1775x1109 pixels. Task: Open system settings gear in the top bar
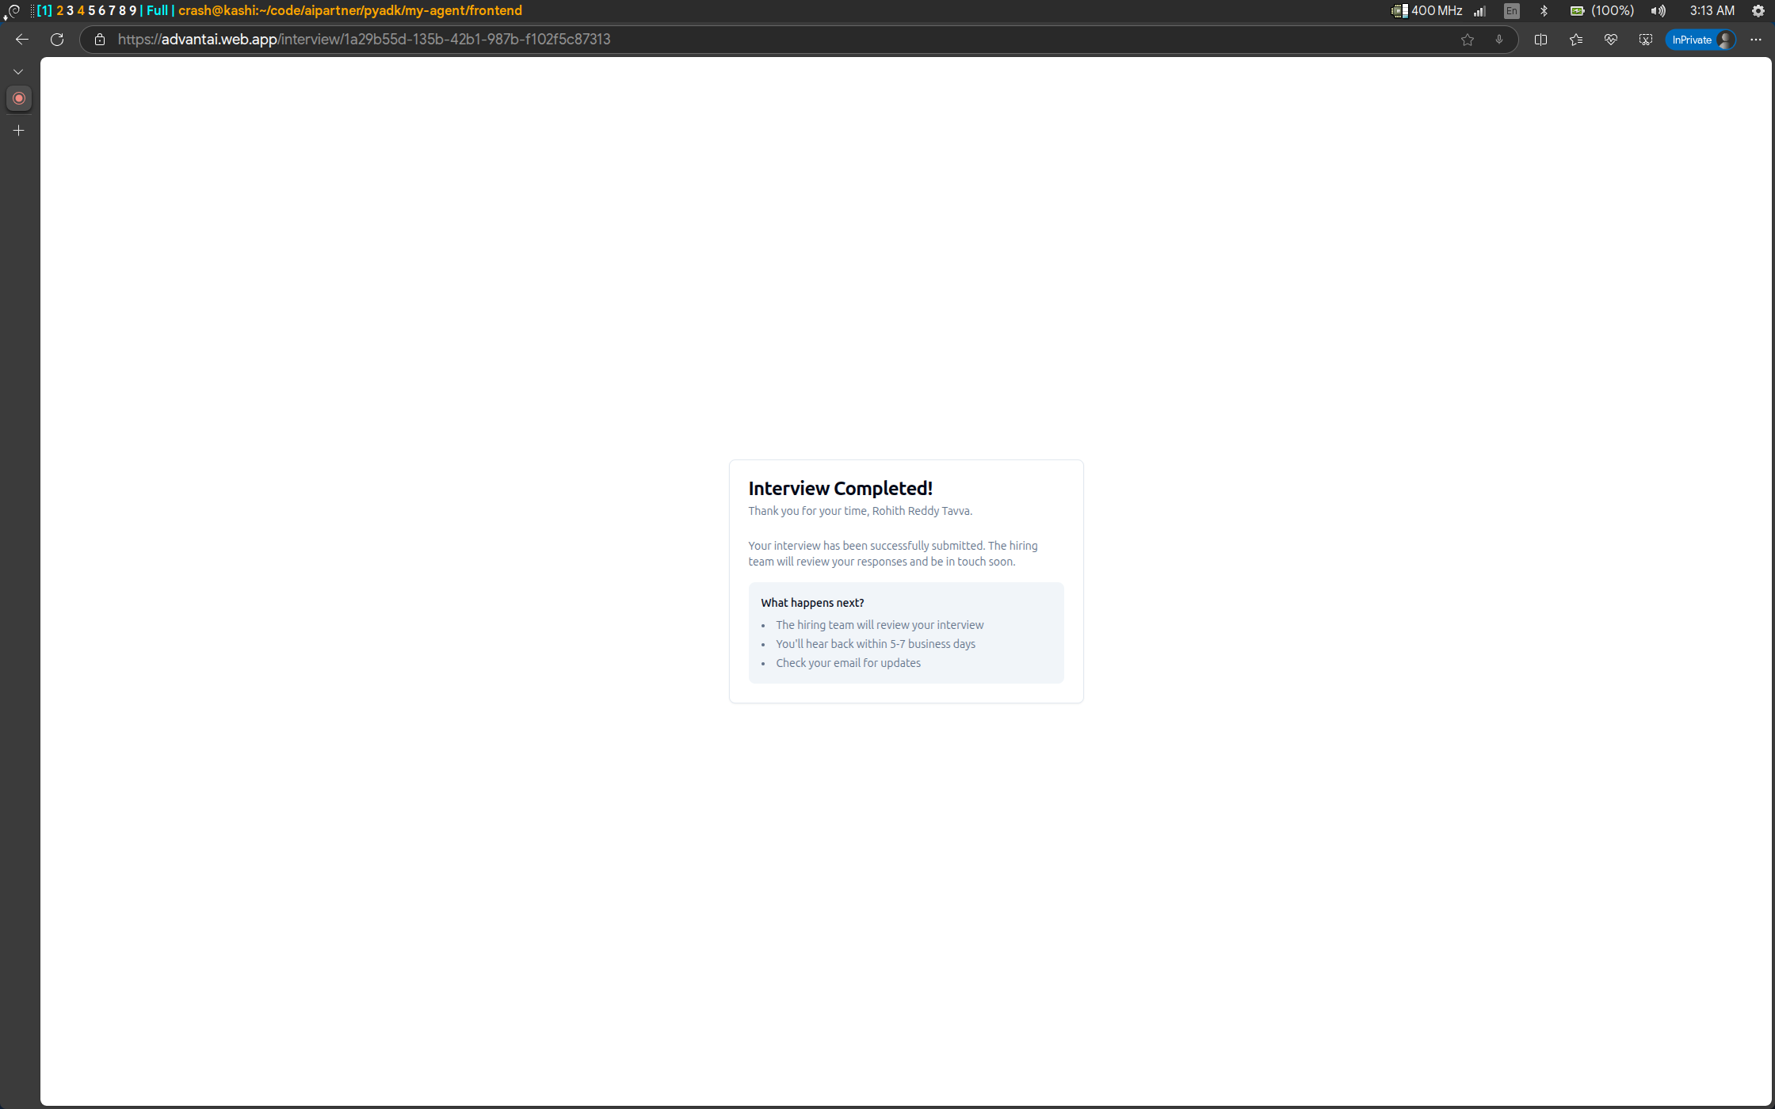tap(1758, 10)
